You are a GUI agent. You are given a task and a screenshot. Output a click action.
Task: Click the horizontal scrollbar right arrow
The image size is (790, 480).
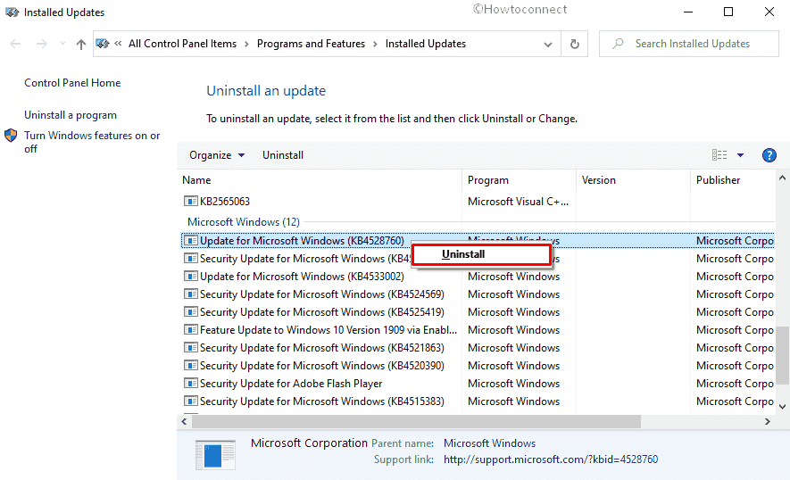pos(768,422)
